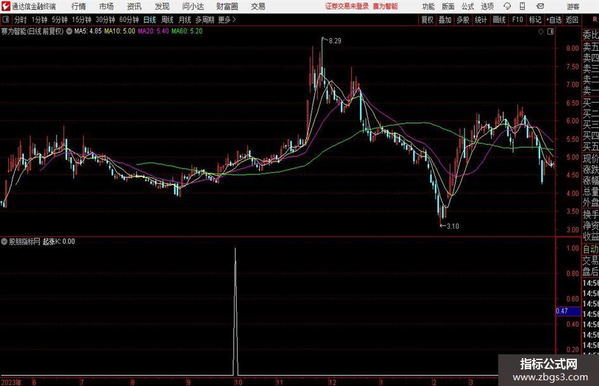Open the 资讯 menu
This screenshot has height=386, width=599.
click(134, 6)
